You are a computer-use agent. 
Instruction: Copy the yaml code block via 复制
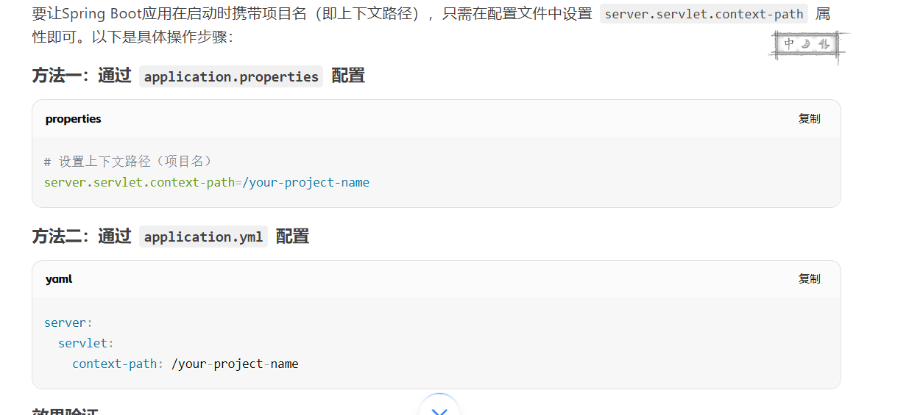(809, 279)
